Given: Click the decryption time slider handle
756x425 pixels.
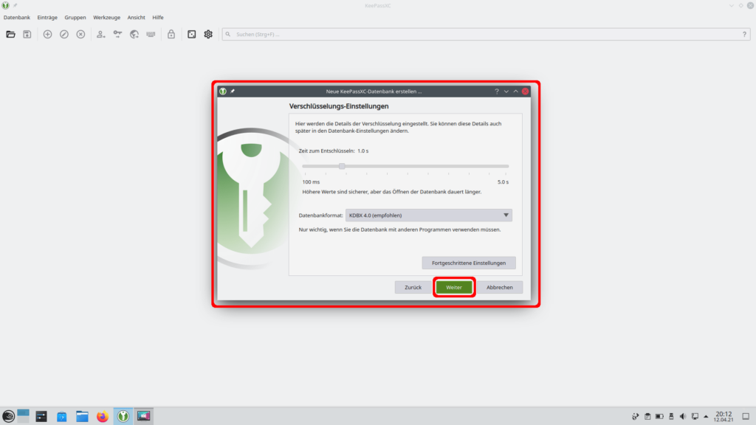Looking at the screenshot, I should click(342, 166).
